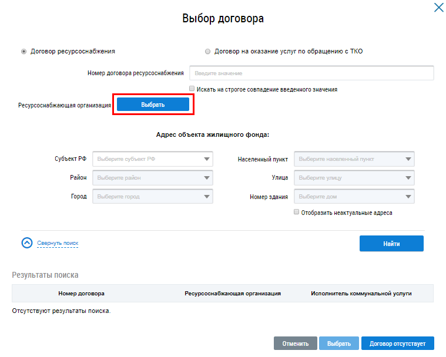Click the 'Свернуть поиск' link

tap(58, 243)
